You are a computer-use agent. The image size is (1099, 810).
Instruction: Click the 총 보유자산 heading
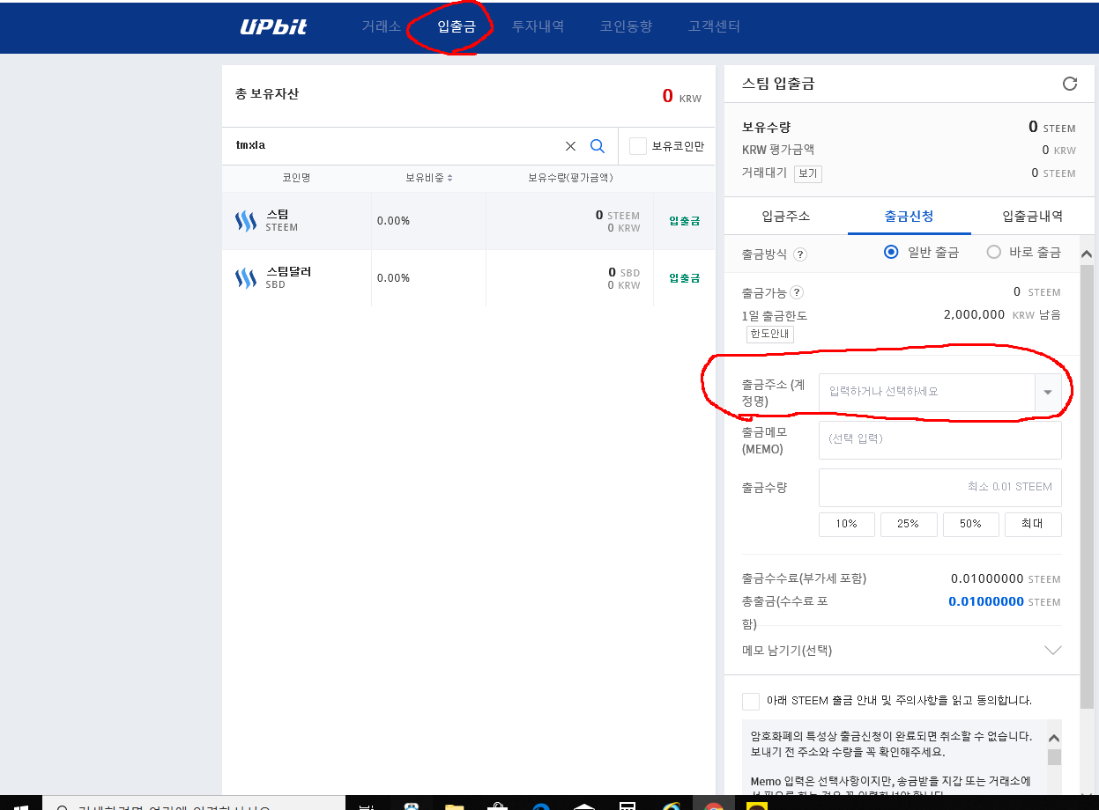point(267,93)
